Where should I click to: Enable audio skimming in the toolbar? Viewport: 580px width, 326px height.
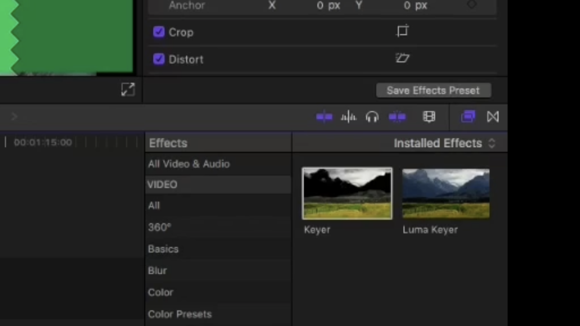(x=348, y=116)
